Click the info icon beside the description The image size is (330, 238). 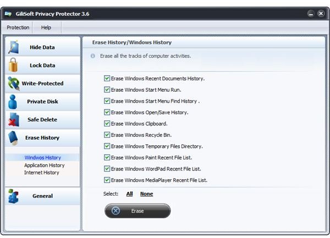(92, 56)
